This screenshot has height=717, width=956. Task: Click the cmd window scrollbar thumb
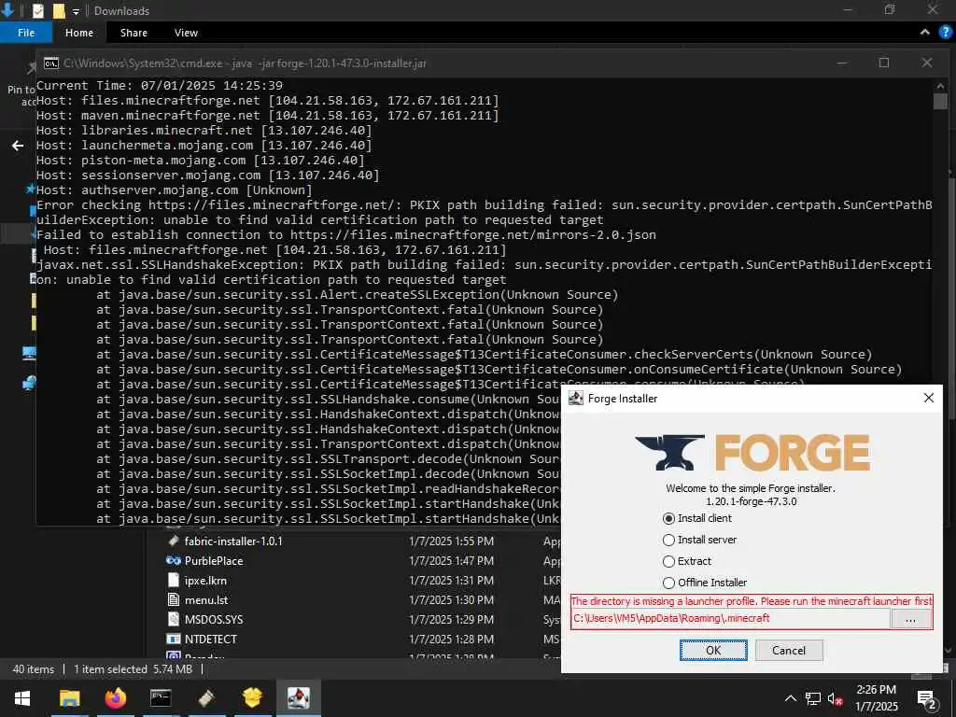(x=940, y=101)
